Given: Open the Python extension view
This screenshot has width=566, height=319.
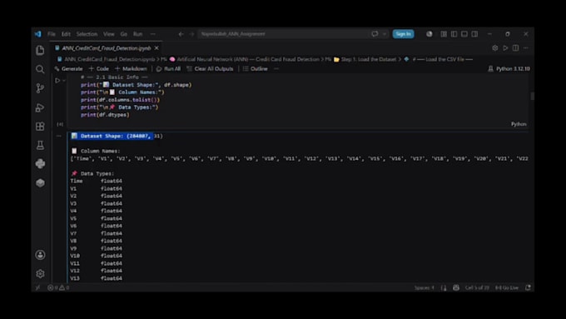Looking at the screenshot, I should pos(40,164).
